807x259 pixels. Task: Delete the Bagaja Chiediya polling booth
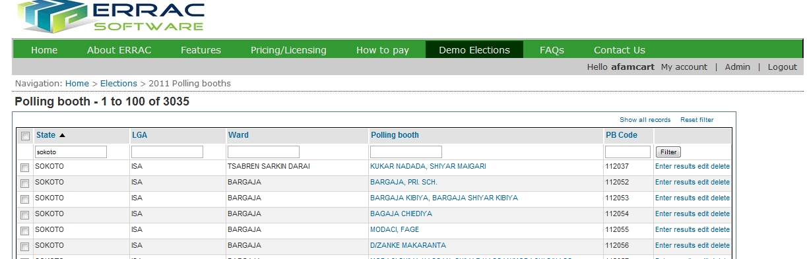pos(720,214)
